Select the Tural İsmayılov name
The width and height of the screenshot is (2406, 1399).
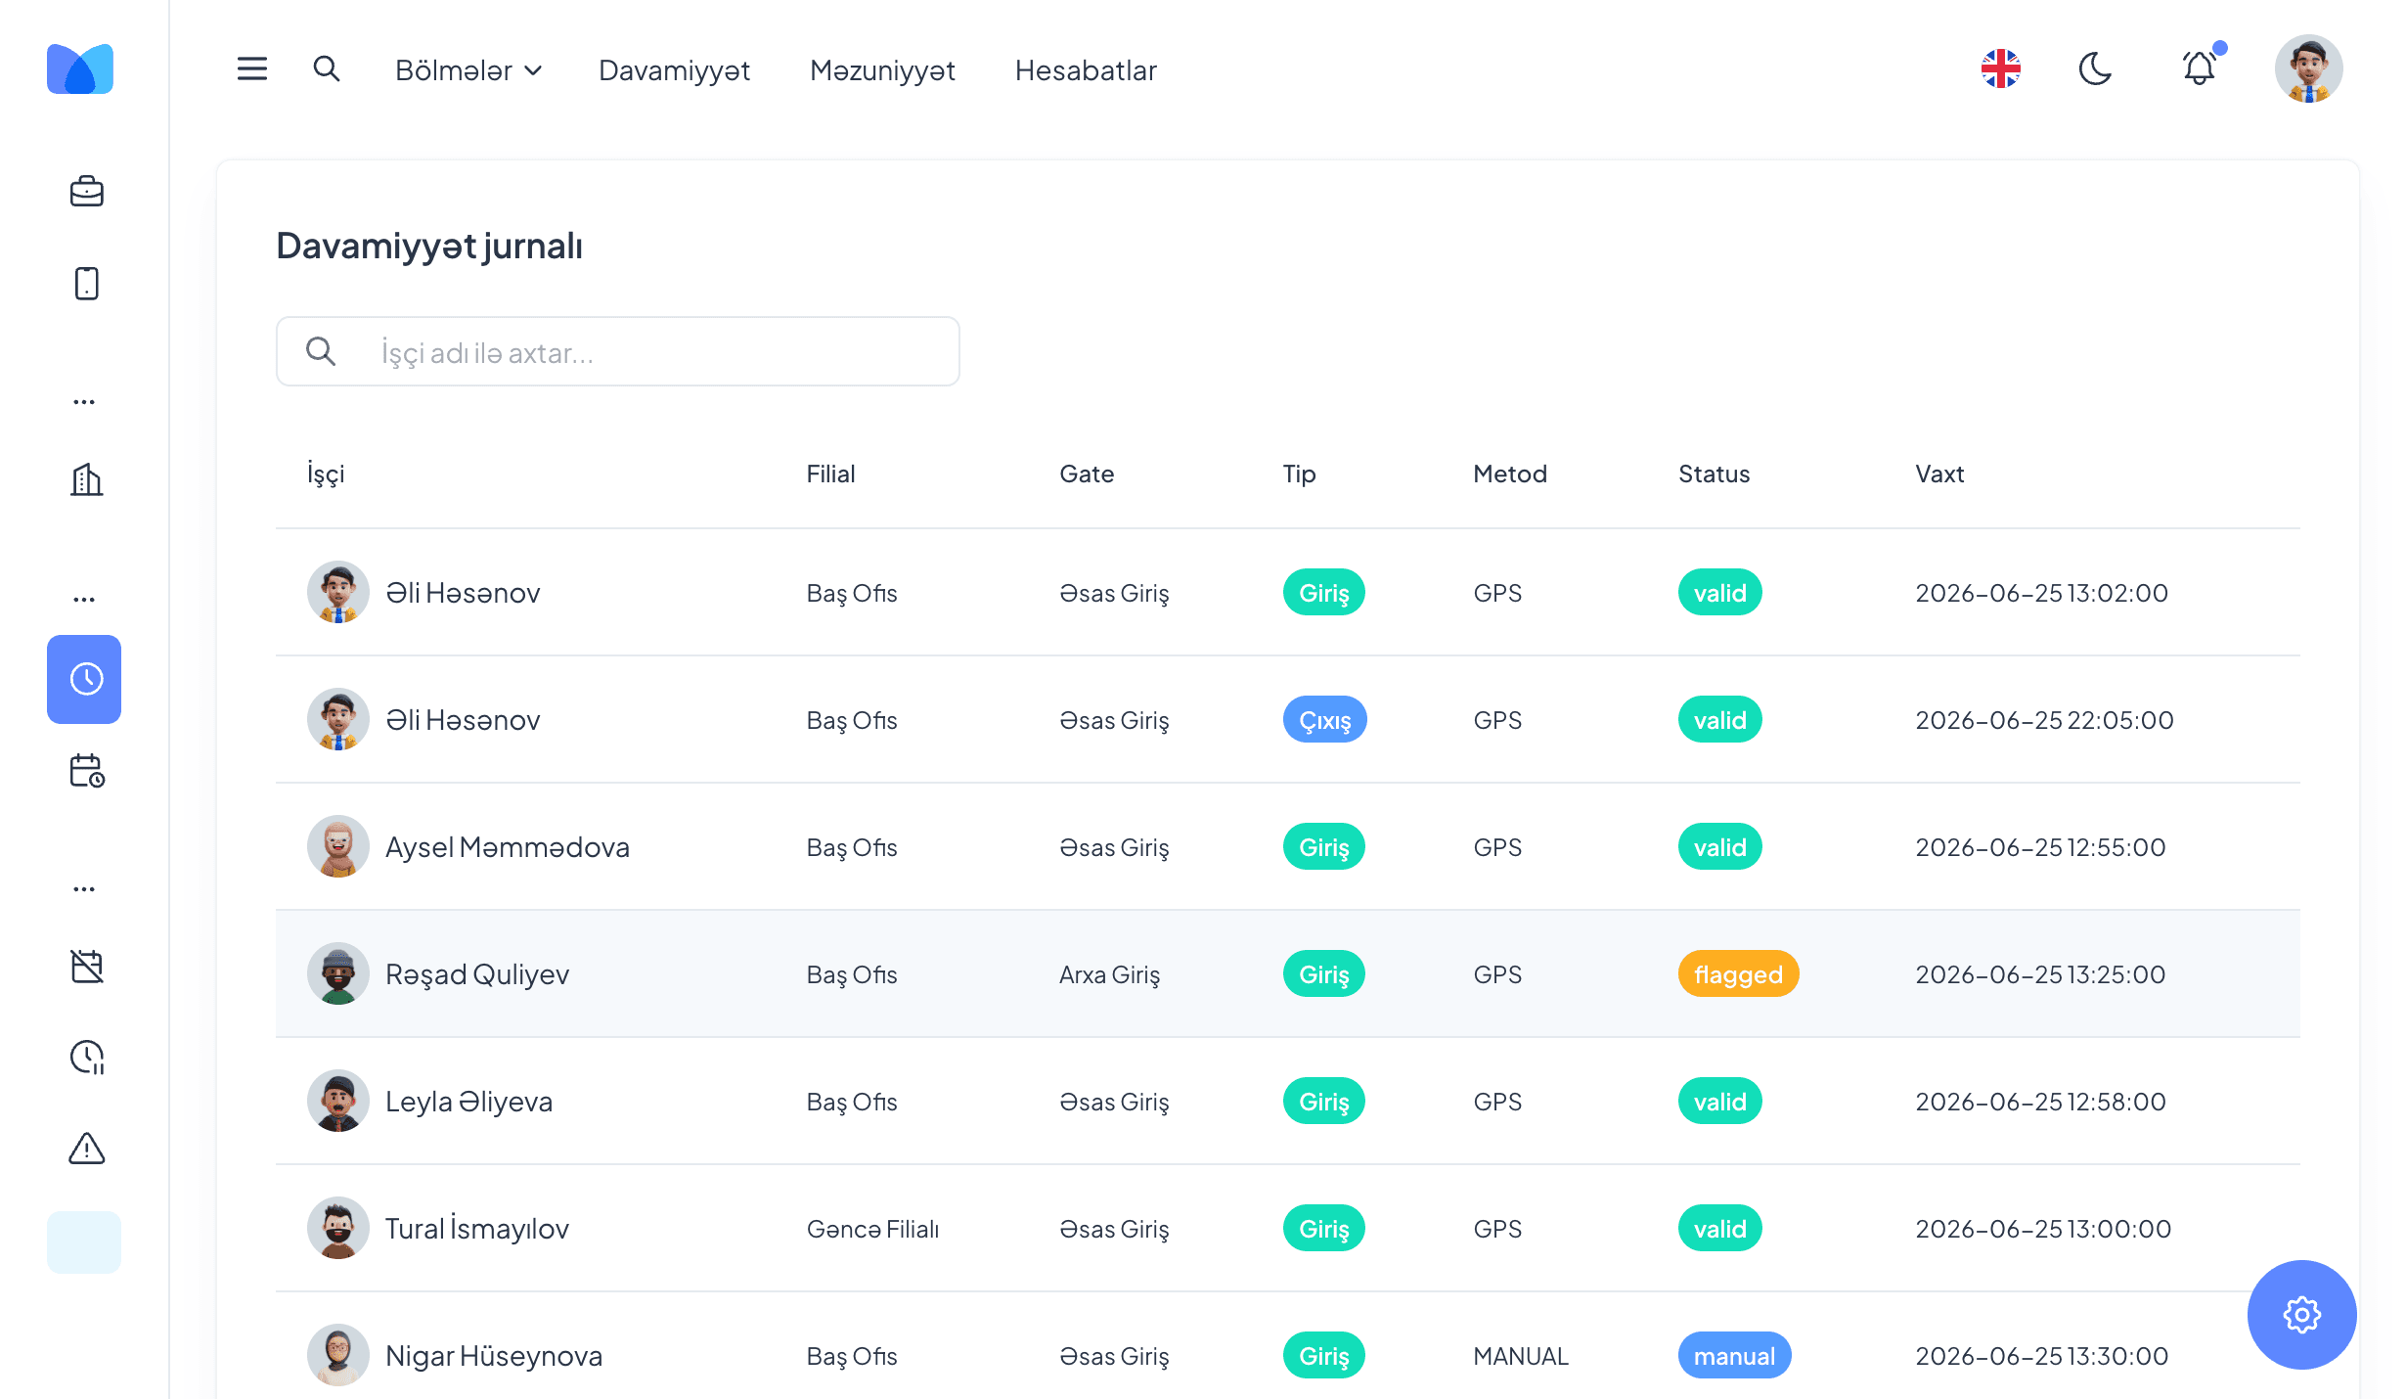pos(477,1229)
